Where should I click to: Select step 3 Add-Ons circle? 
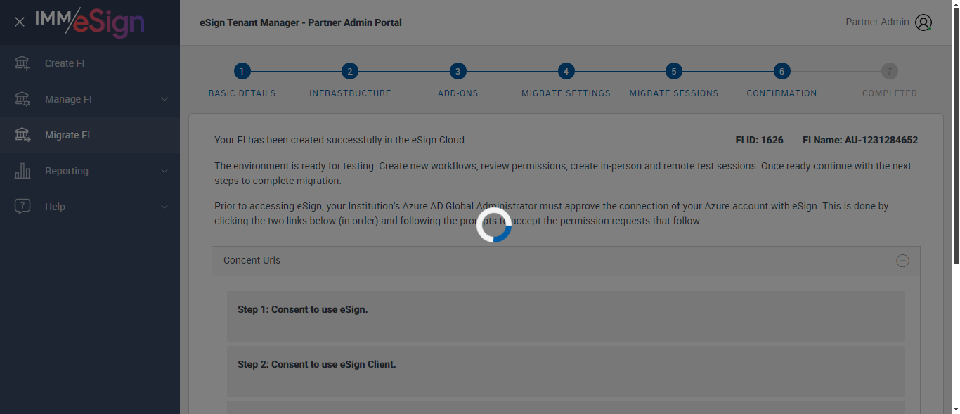(x=458, y=71)
